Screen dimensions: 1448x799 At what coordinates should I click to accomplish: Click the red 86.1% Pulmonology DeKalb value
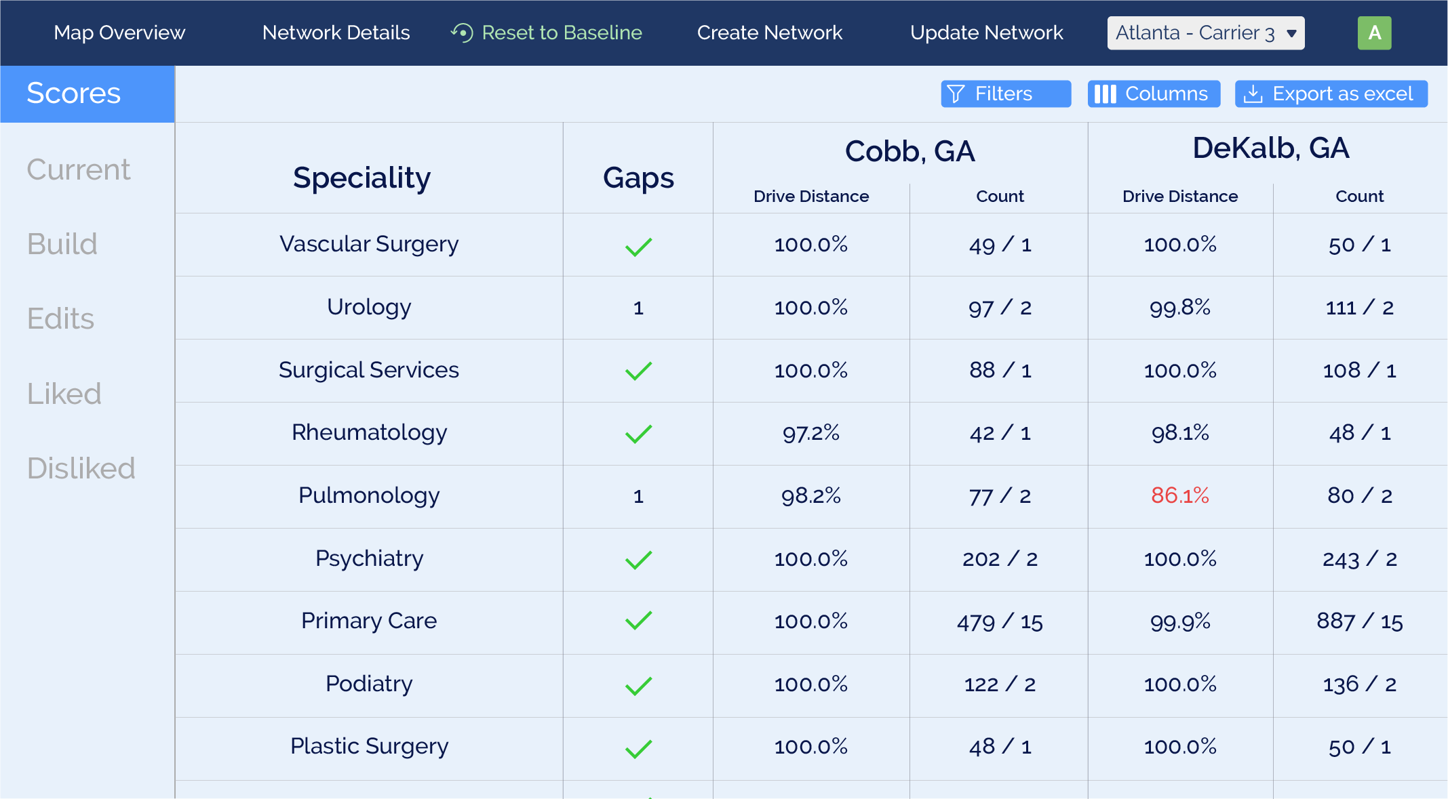click(x=1179, y=495)
